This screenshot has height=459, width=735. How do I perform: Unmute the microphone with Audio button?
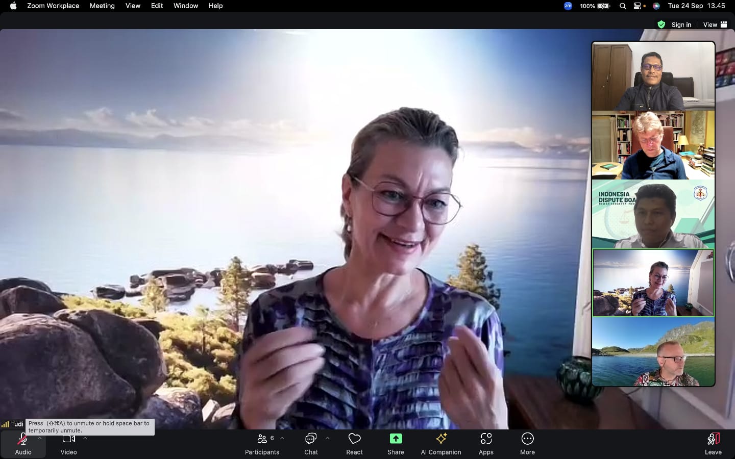pos(23,444)
